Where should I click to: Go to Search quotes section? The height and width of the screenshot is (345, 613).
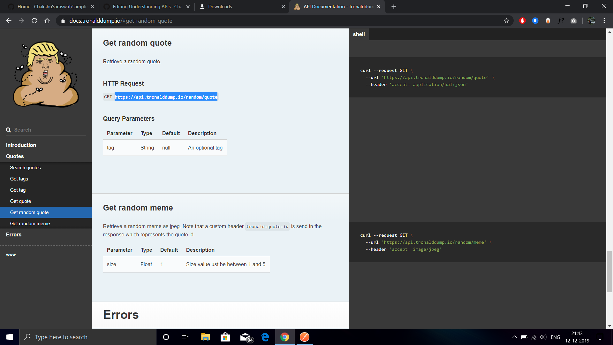[x=26, y=168]
